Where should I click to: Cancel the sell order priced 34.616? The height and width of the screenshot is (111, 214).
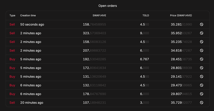pos(201,51)
